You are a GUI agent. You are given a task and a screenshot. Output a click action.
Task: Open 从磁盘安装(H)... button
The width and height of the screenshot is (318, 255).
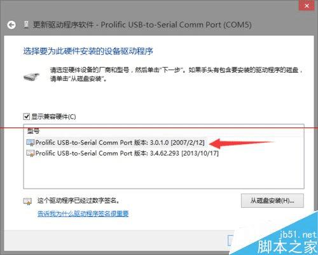click(272, 201)
